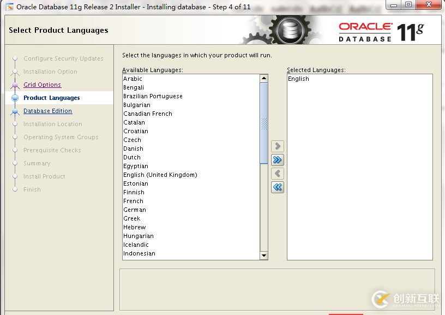Select the Product Languages step in sidebar

(52, 98)
